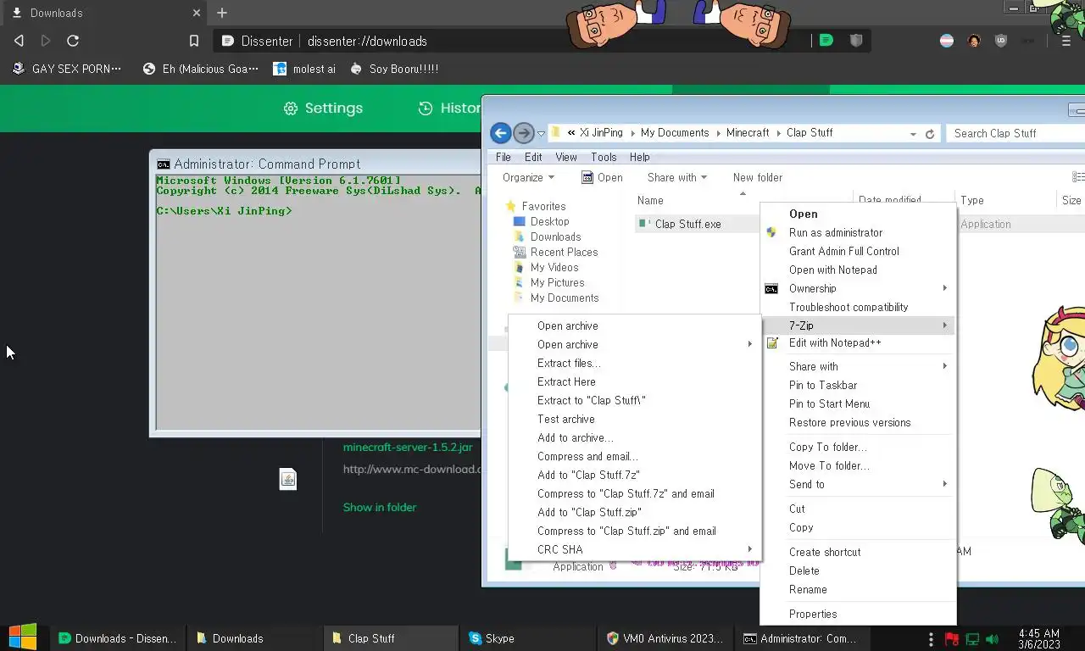Select Minecraft in the breadcrumb path
This screenshot has width=1085, height=651.
[748, 133]
